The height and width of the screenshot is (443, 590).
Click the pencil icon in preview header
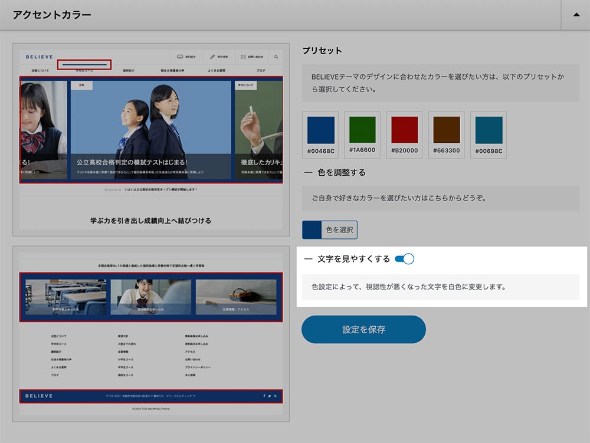212,57
